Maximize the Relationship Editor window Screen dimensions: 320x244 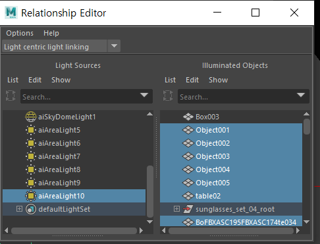tap(255, 13)
